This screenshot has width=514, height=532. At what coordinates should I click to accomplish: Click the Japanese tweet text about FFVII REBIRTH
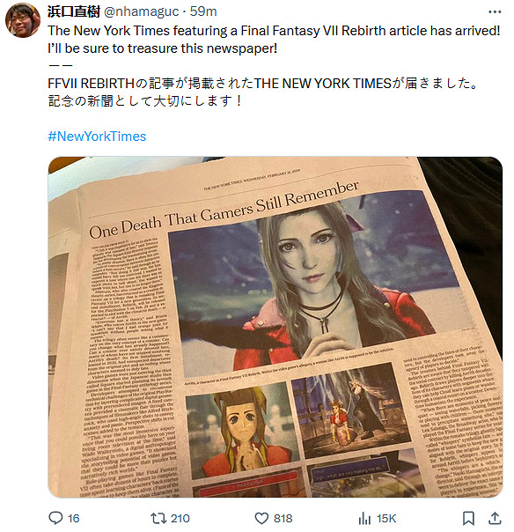click(263, 92)
